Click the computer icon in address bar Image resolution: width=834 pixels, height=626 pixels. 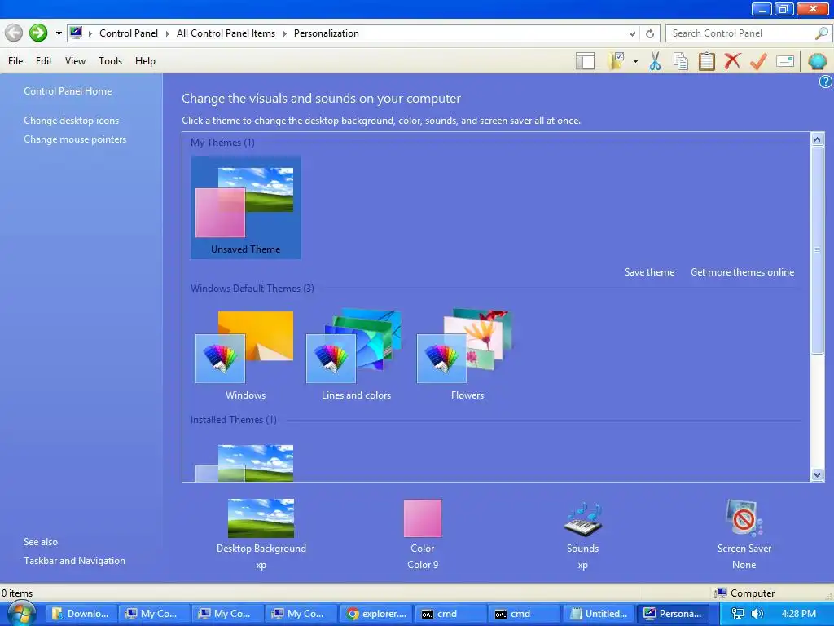76,33
